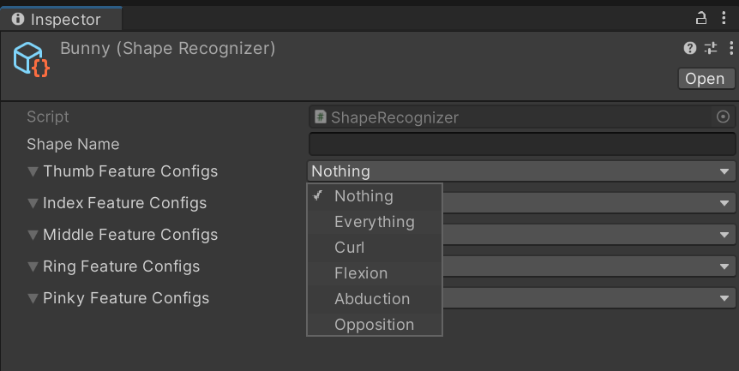Click the component presets slider icon
This screenshot has width=739, height=371.
[x=711, y=48]
